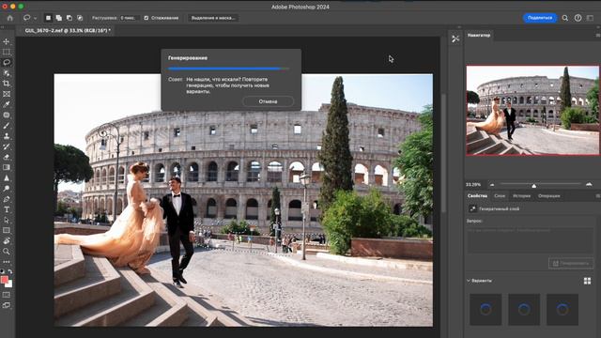Select the Brush tool
This screenshot has height=338, width=601.
click(x=7, y=125)
